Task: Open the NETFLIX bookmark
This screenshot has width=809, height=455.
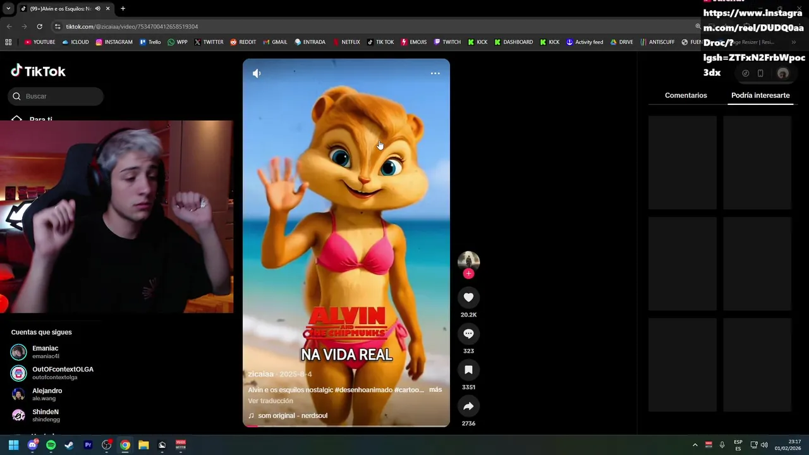Action: pos(346,42)
